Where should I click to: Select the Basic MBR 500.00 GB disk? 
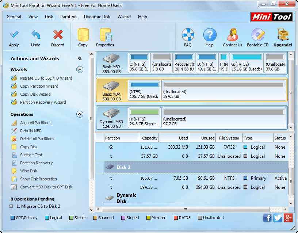click(111, 90)
